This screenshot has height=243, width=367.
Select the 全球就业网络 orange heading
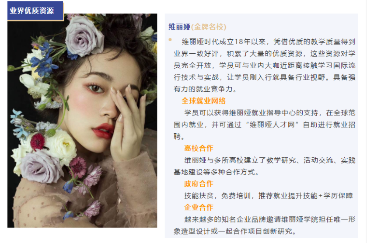click(x=204, y=101)
